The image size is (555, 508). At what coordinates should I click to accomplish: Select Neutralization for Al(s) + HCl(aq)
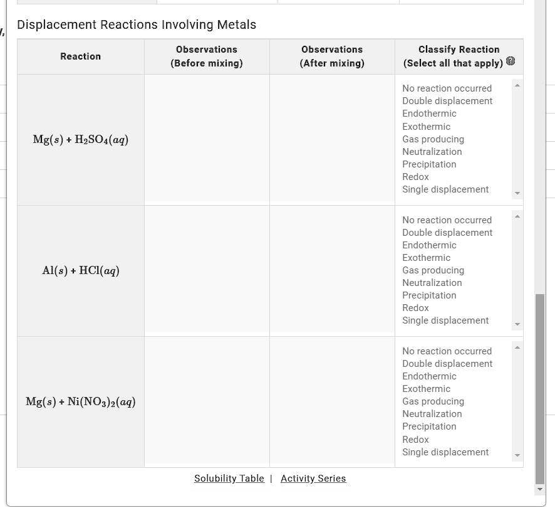pos(432,282)
